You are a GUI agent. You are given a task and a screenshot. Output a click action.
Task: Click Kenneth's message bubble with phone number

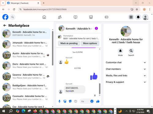tap(75, 89)
